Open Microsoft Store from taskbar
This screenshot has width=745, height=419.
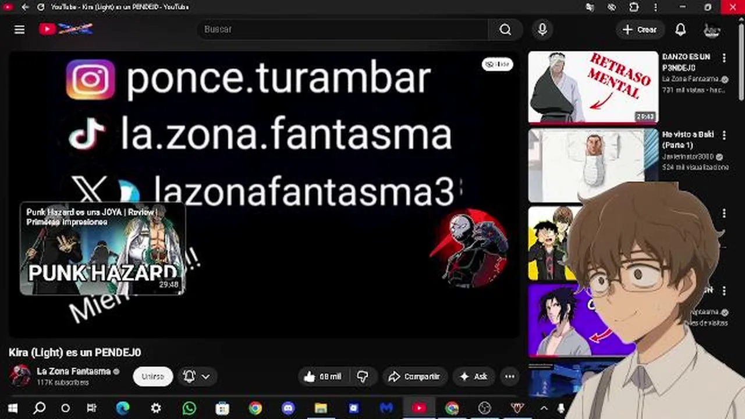click(x=222, y=408)
